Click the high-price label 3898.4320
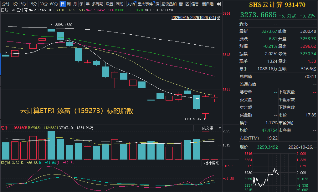This screenshot has width=318, height=192. tap(64, 25)
